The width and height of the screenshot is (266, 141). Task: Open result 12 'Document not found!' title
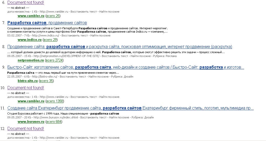(26, 129)
